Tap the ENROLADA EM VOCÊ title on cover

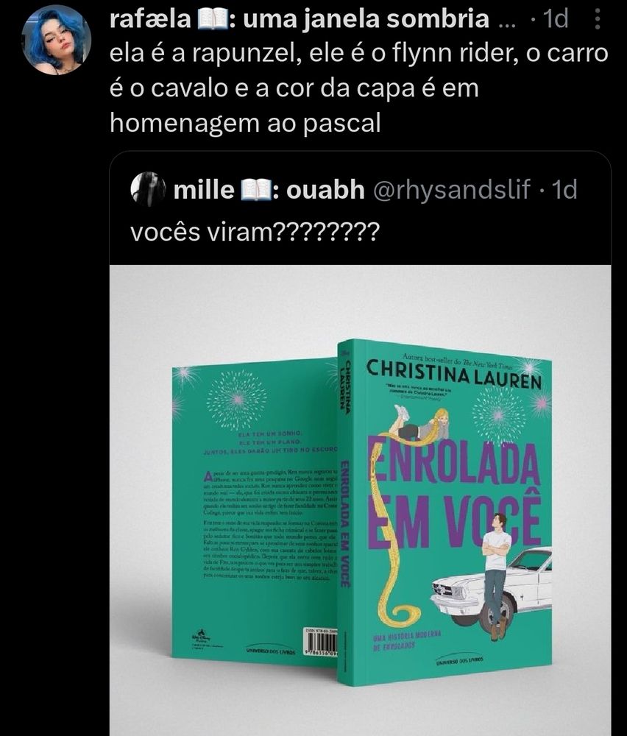coord(454,493)
